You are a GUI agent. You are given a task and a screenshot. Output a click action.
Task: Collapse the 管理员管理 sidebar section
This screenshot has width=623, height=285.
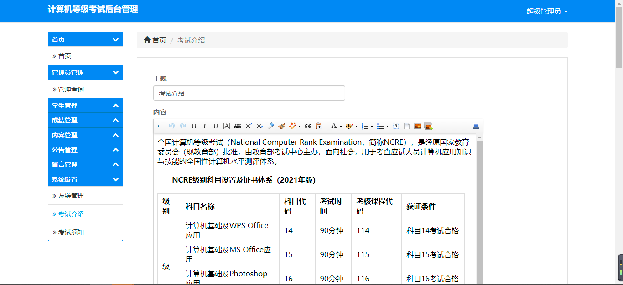click(85, 72)
